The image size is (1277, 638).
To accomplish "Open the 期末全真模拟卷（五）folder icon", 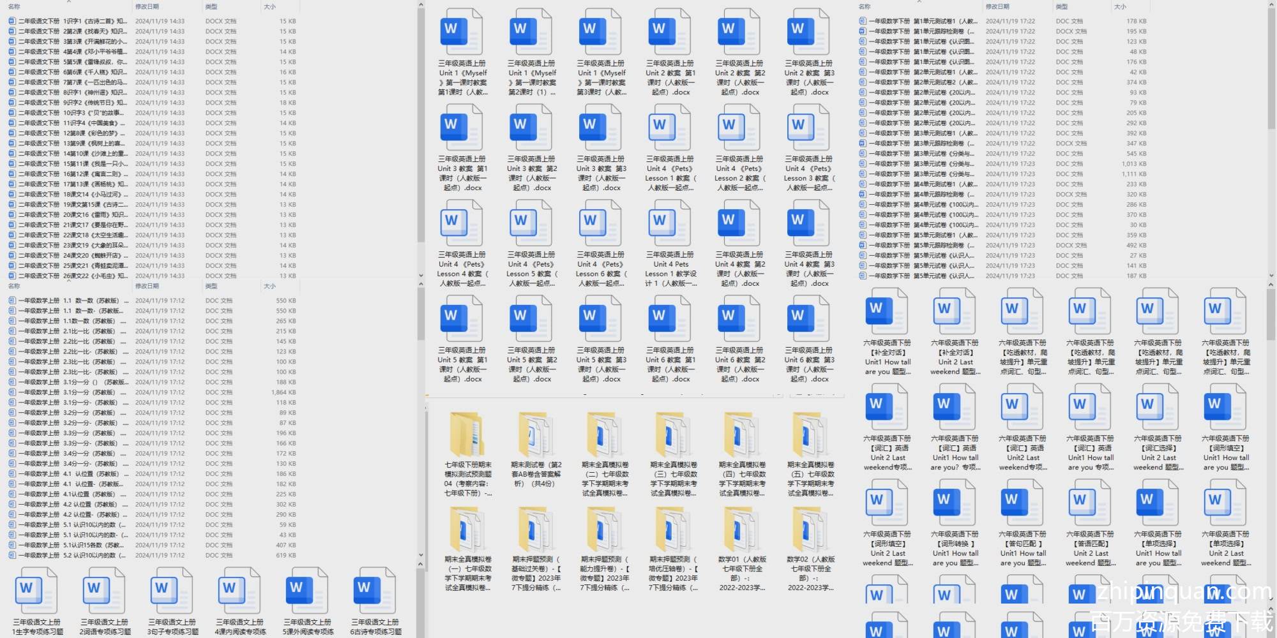I will [810, 434].
